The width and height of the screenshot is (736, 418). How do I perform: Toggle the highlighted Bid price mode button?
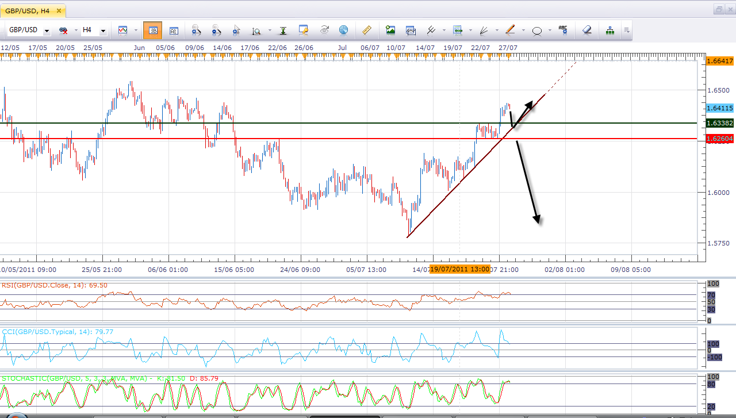coord(153,30)
